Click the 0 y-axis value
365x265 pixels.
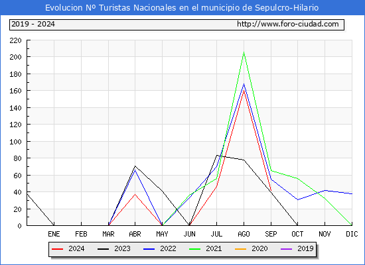[19, 226]
